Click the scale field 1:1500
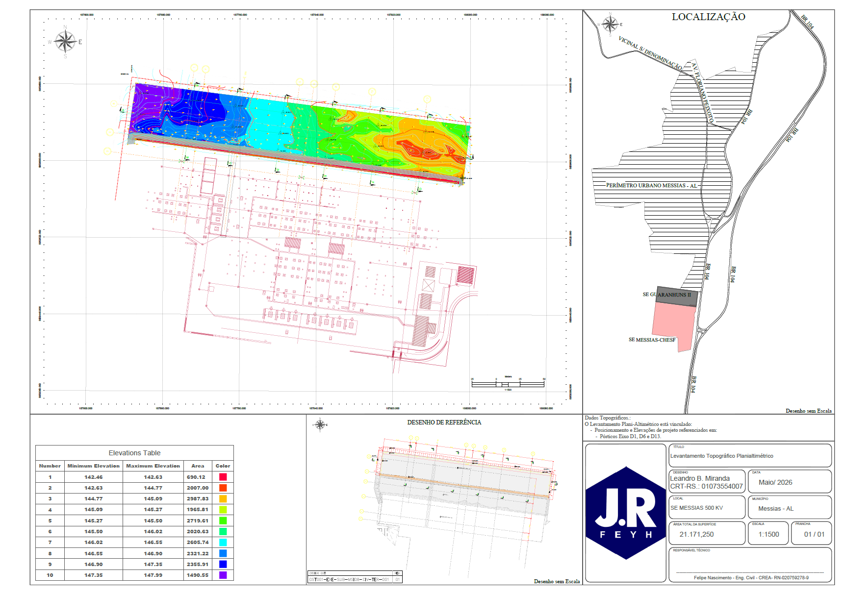The width and height of the screenshot is (844, 594). tap(768, 534)
